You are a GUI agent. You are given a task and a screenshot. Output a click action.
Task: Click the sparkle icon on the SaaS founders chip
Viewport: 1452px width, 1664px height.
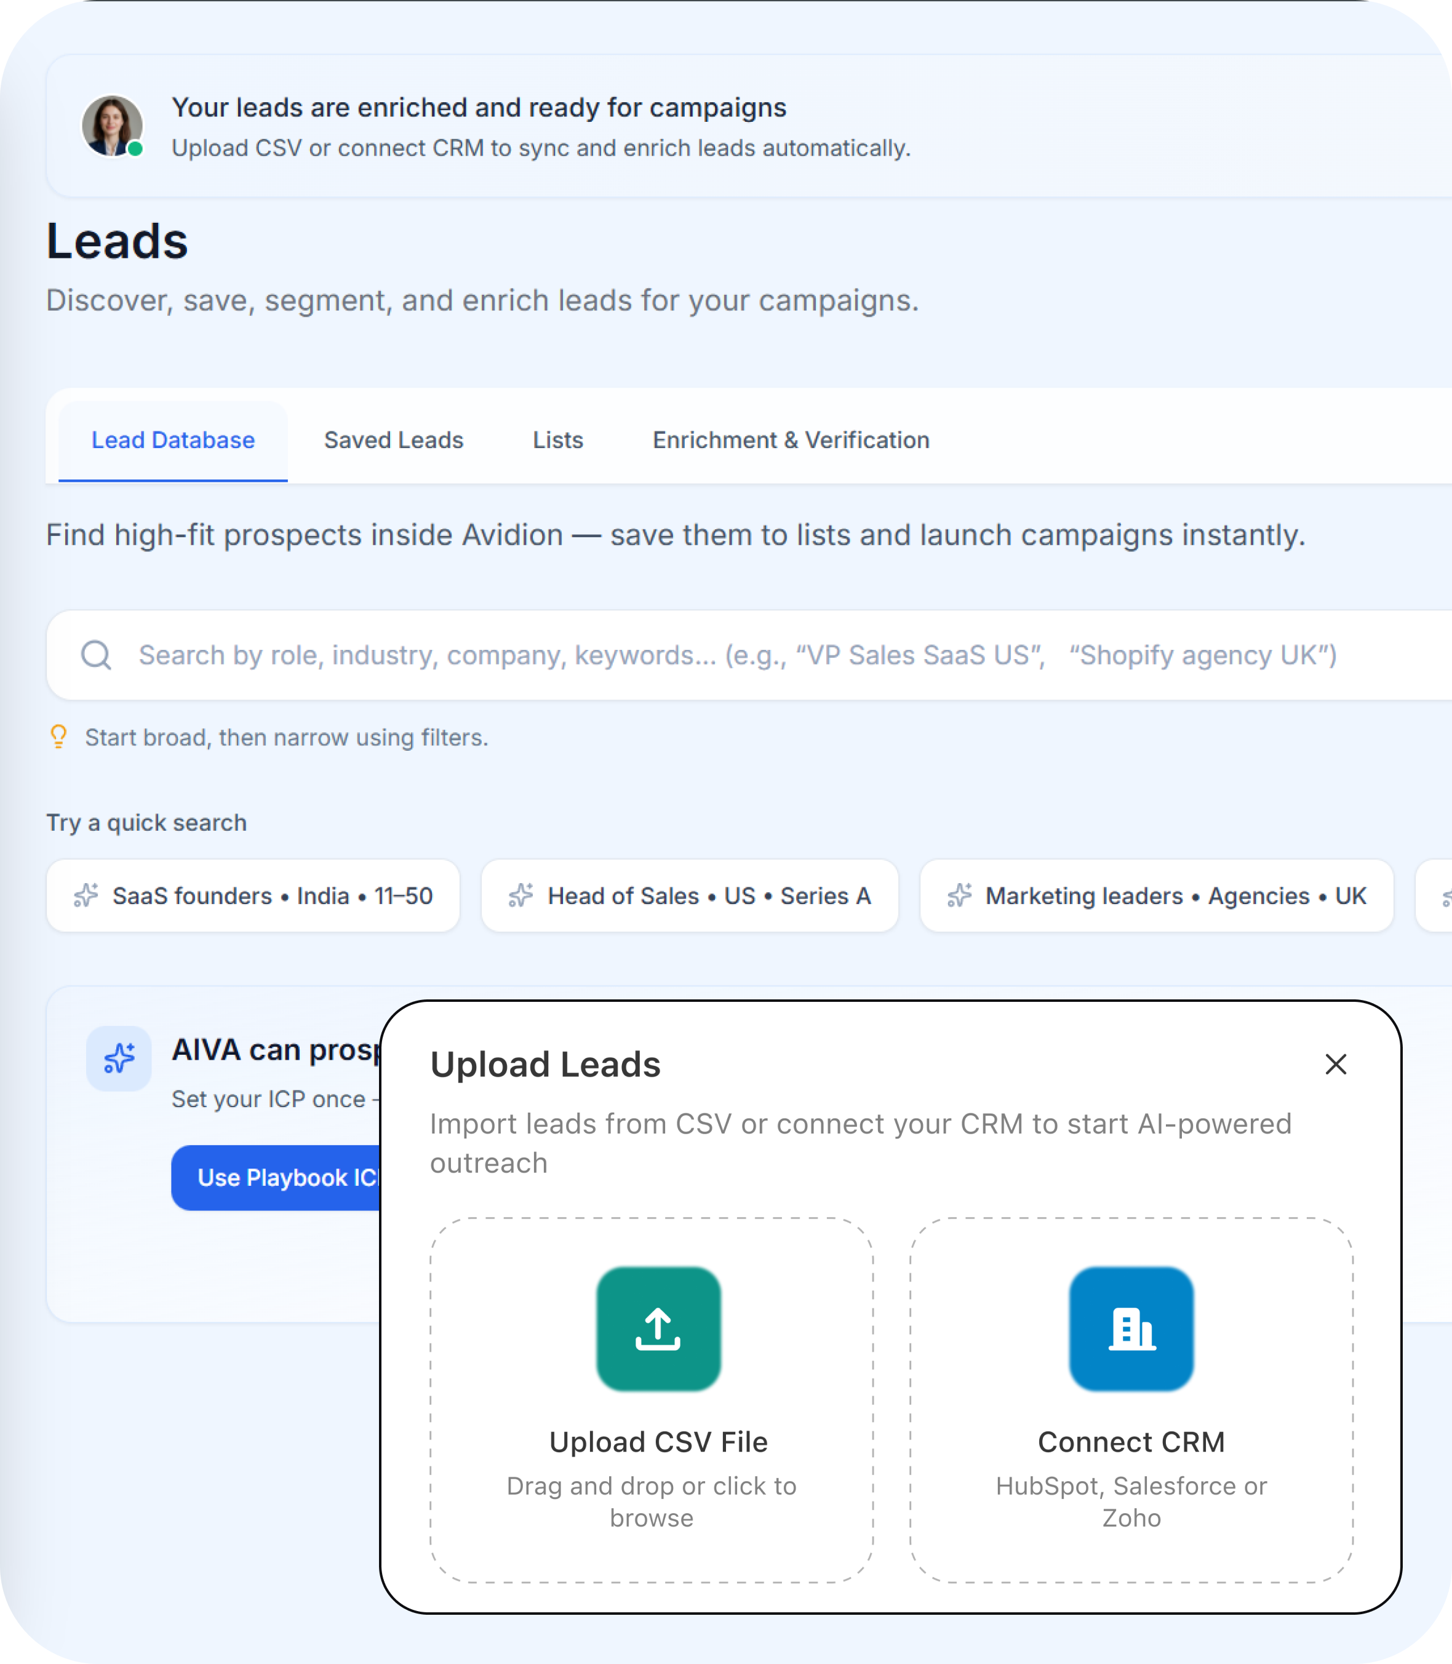85,895
